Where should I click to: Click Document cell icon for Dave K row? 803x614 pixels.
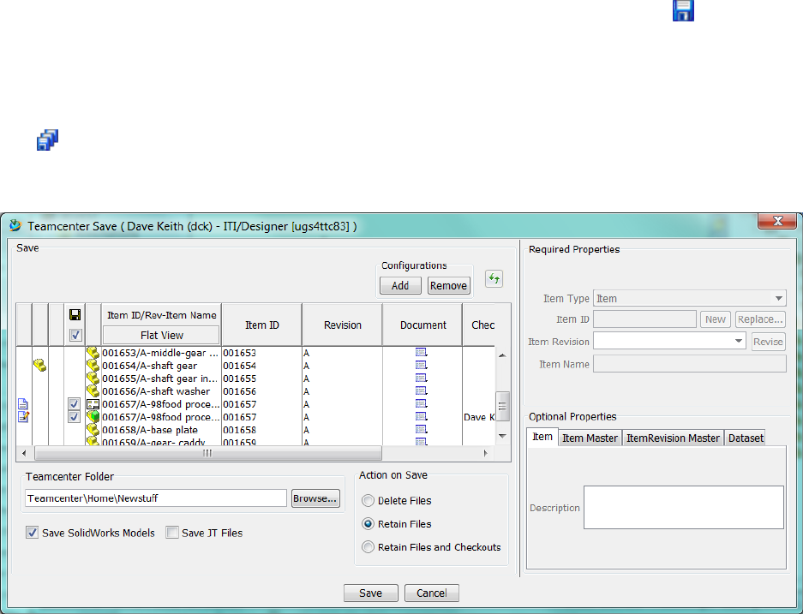(421, 416)
